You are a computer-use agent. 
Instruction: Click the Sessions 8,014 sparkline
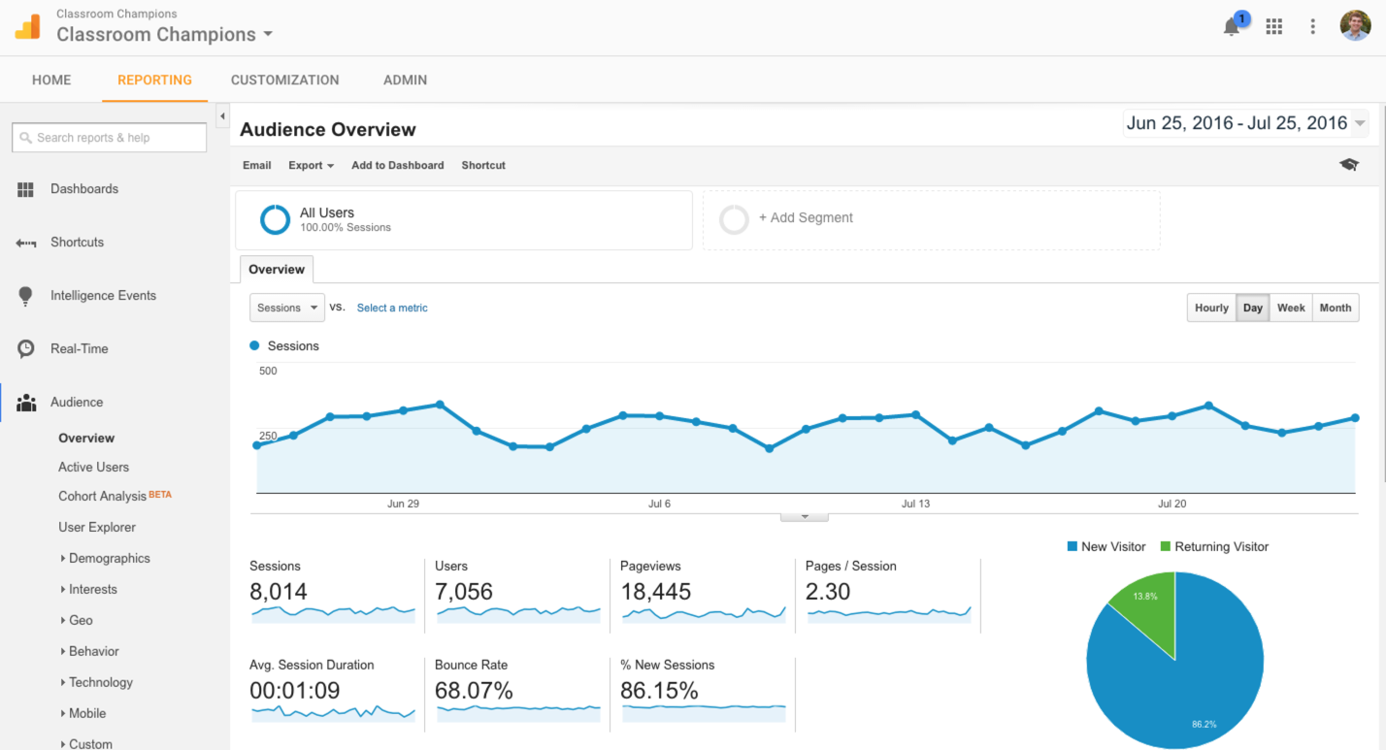(333, 613)
